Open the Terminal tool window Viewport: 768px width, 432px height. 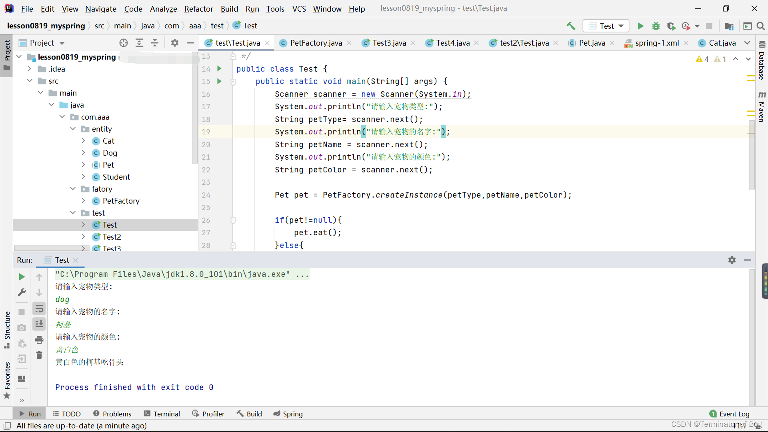pyautogui.click(x=162, y=414)
